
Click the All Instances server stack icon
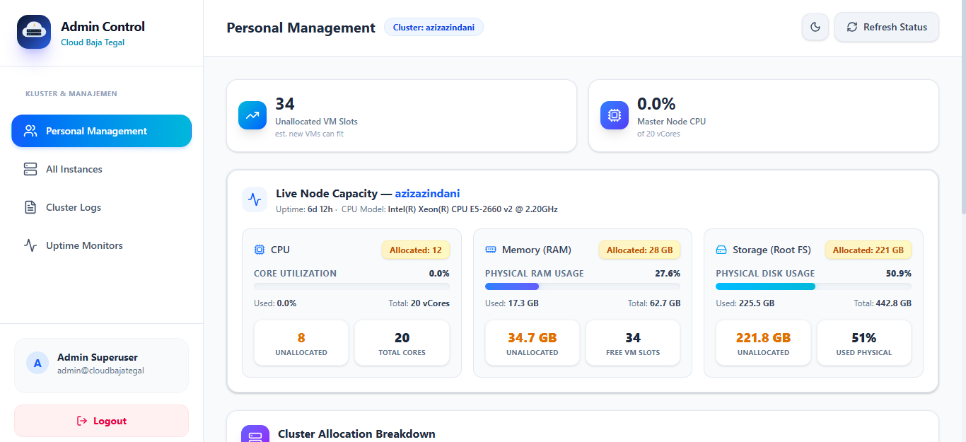pyautogui.click(x=30, y=169)
